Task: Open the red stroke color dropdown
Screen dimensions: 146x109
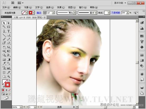Action: click(33, 13)
